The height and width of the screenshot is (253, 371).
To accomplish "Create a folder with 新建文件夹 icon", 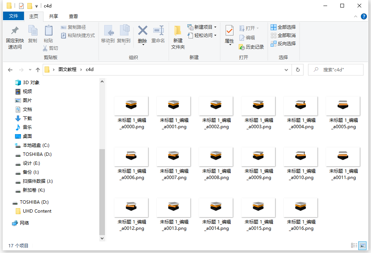I will click(177, 36).
